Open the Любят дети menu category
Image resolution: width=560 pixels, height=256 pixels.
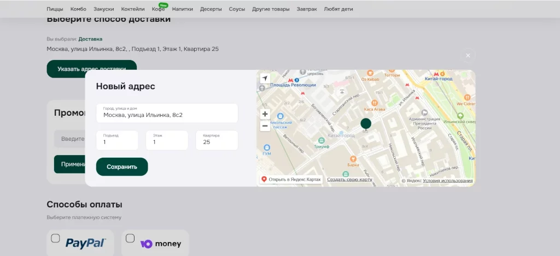pos(339,9)
